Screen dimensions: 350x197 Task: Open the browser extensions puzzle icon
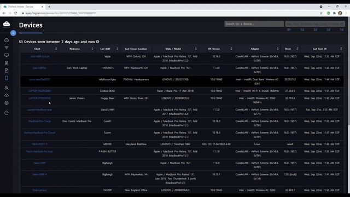click(334, 13)
